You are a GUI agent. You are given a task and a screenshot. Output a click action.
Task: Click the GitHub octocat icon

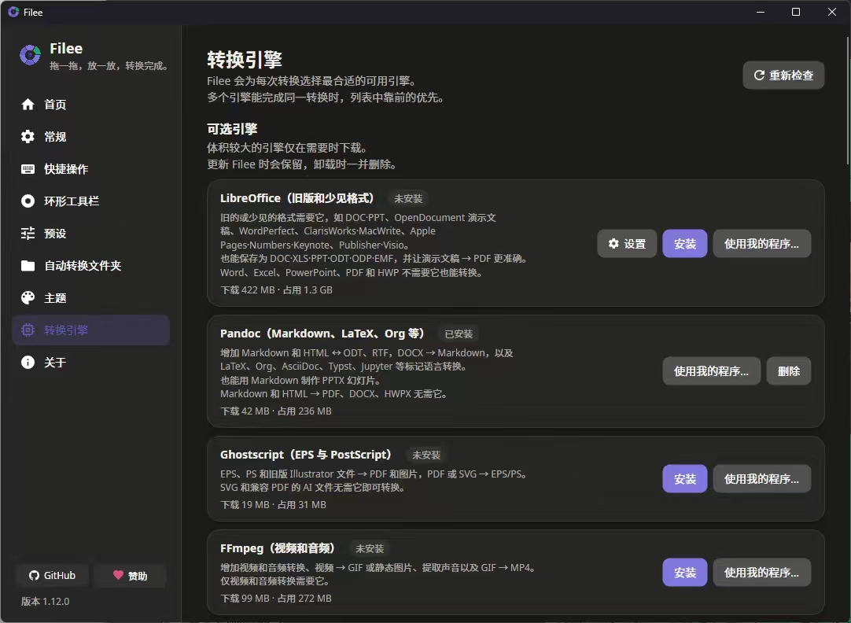pos(34,575)
